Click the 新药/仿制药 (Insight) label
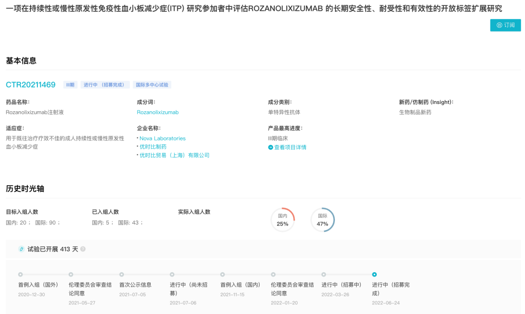The height and width of the screenshot is (314, 525). [426, 102]
